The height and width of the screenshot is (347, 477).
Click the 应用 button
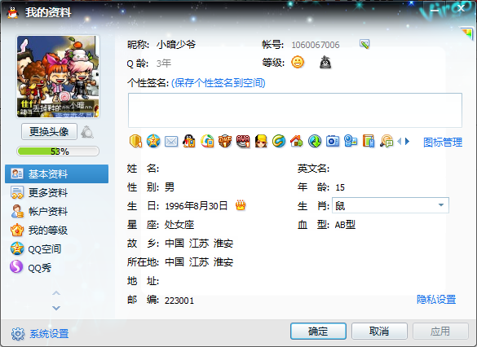[x=440, y=331]
